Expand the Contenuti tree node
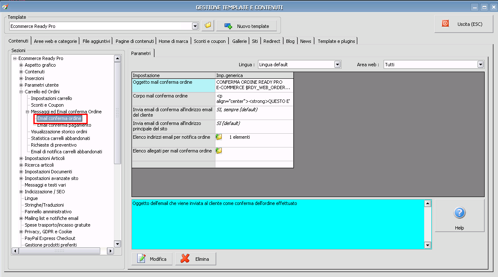This screenshot has height=277, width=498. click(x=21, y=72)
